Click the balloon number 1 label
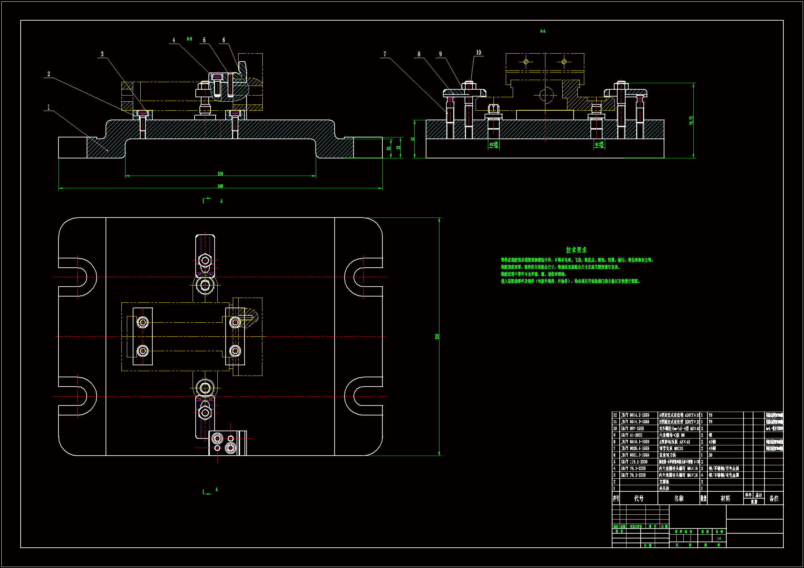The image size is (804, 568). click(x=48, y=107)
